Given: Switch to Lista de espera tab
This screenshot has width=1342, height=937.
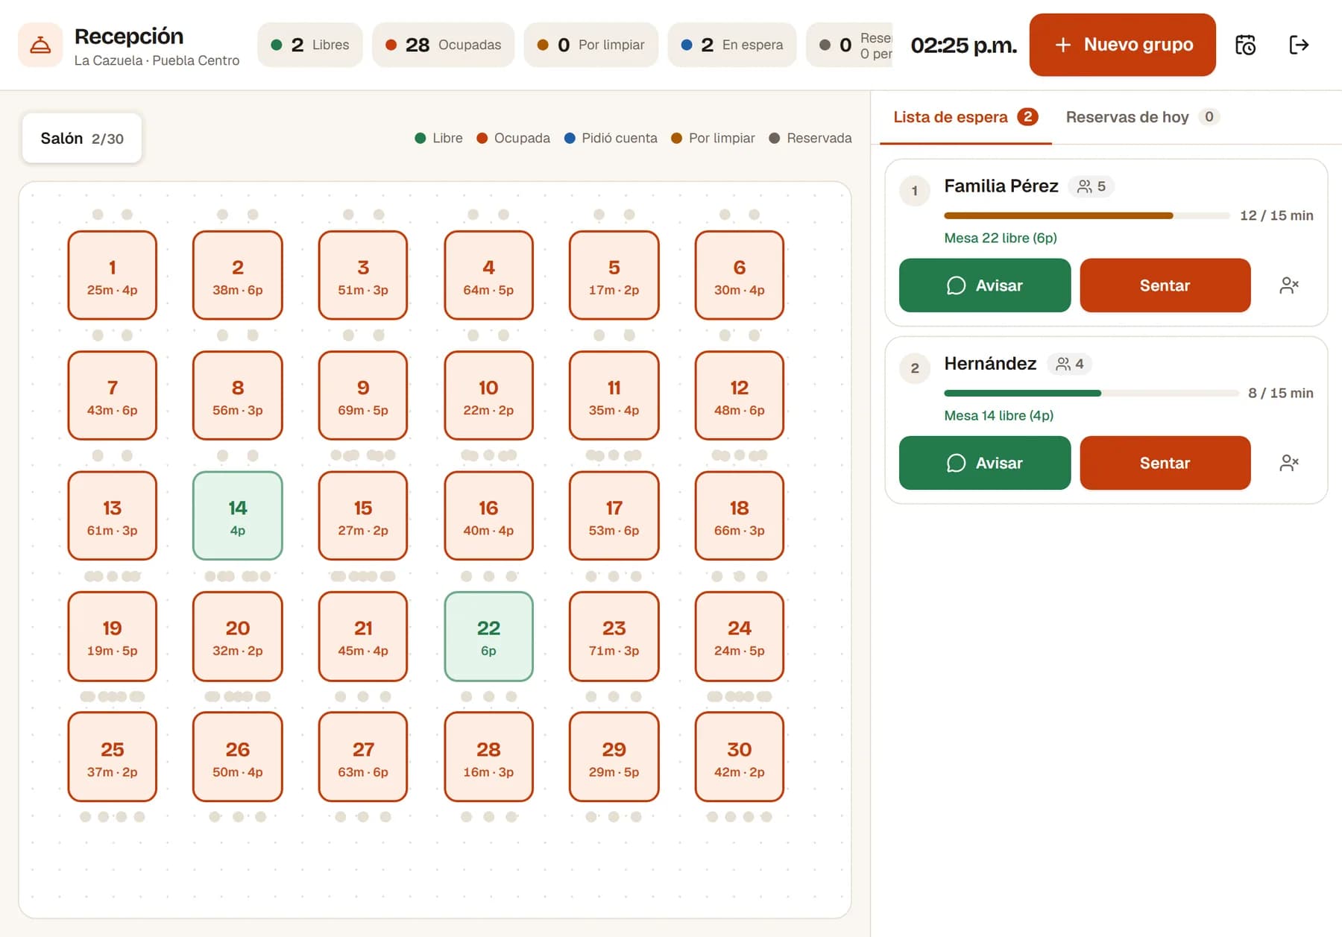Looking at the screenshot, I should [x=965, y=117].
